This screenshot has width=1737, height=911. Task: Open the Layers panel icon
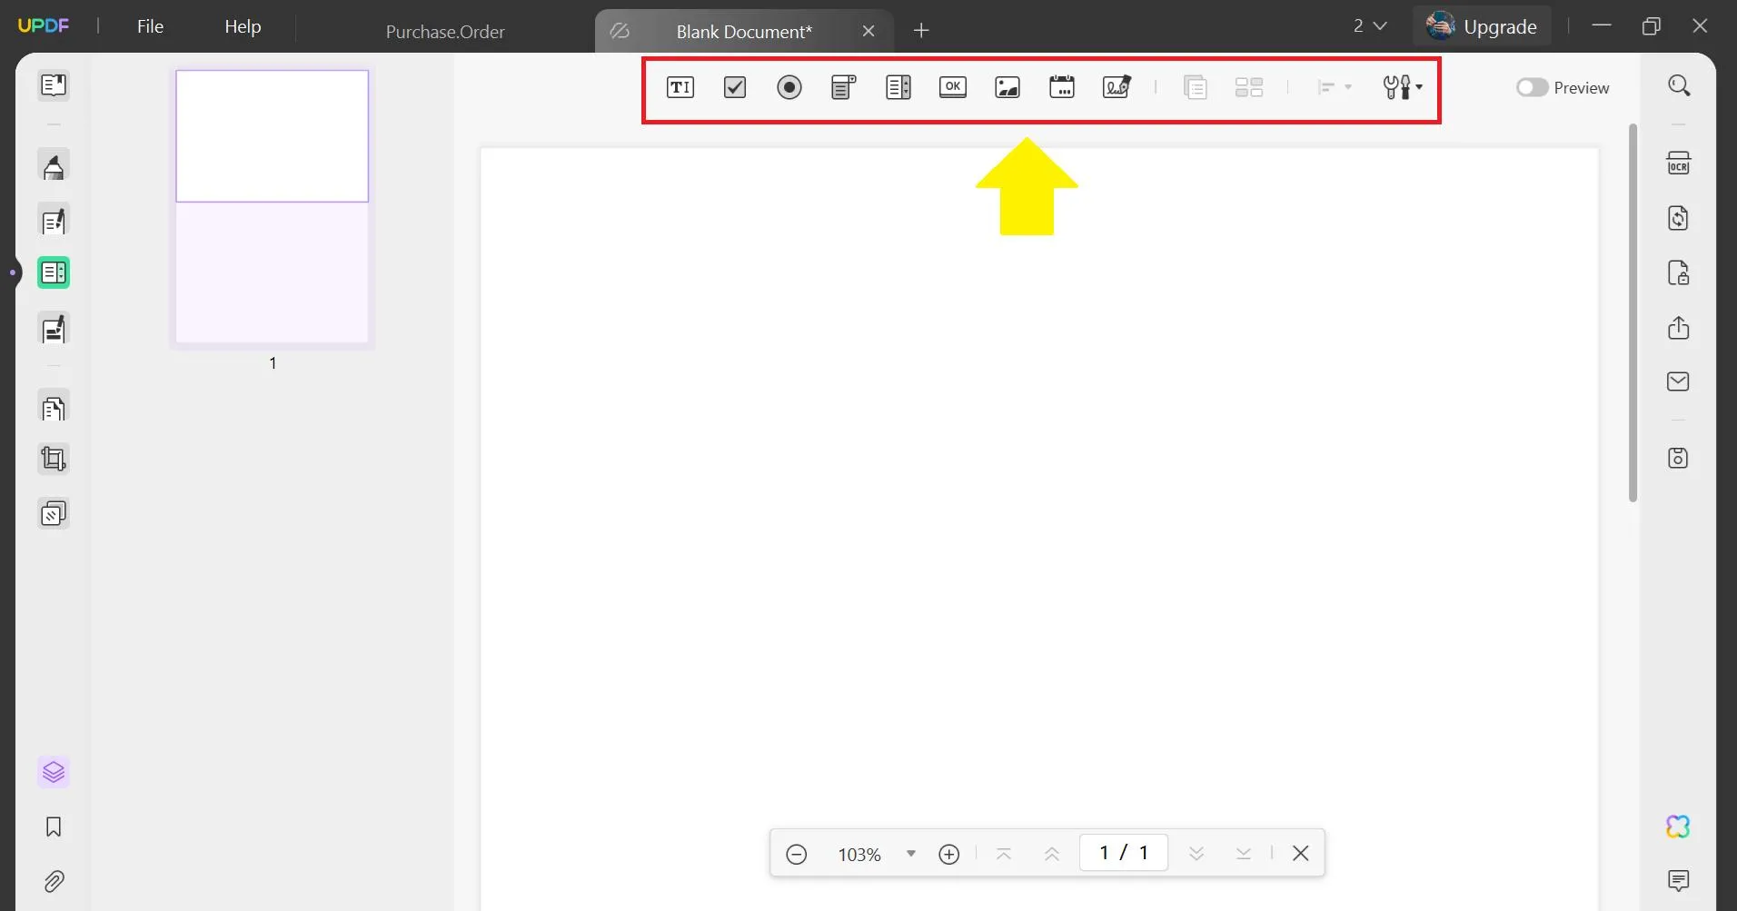(54, 772)
